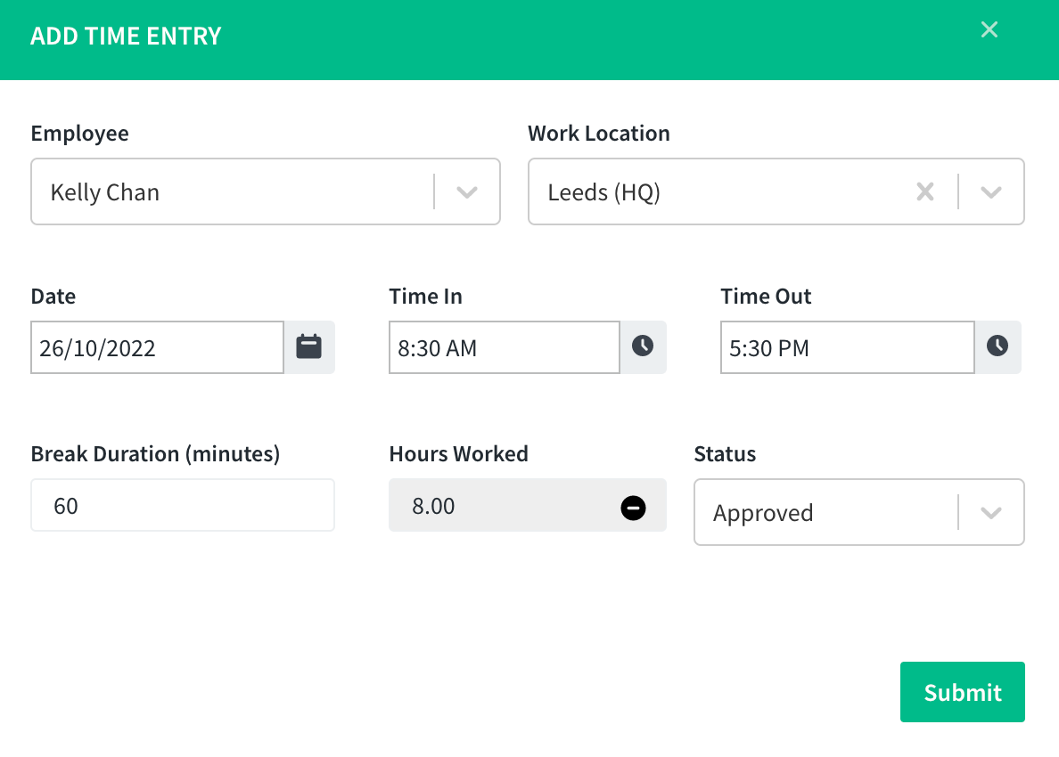Image resolution: width=1059 pixels, height=757 pixels.
Task: Open the calendar picker for Date
Action: [308, 347]
